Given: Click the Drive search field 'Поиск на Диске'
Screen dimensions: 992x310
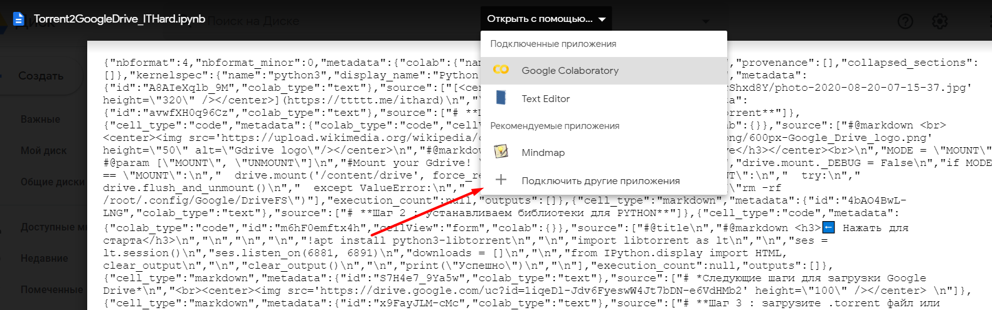Looking at the screenshot, I should (253, 21).
